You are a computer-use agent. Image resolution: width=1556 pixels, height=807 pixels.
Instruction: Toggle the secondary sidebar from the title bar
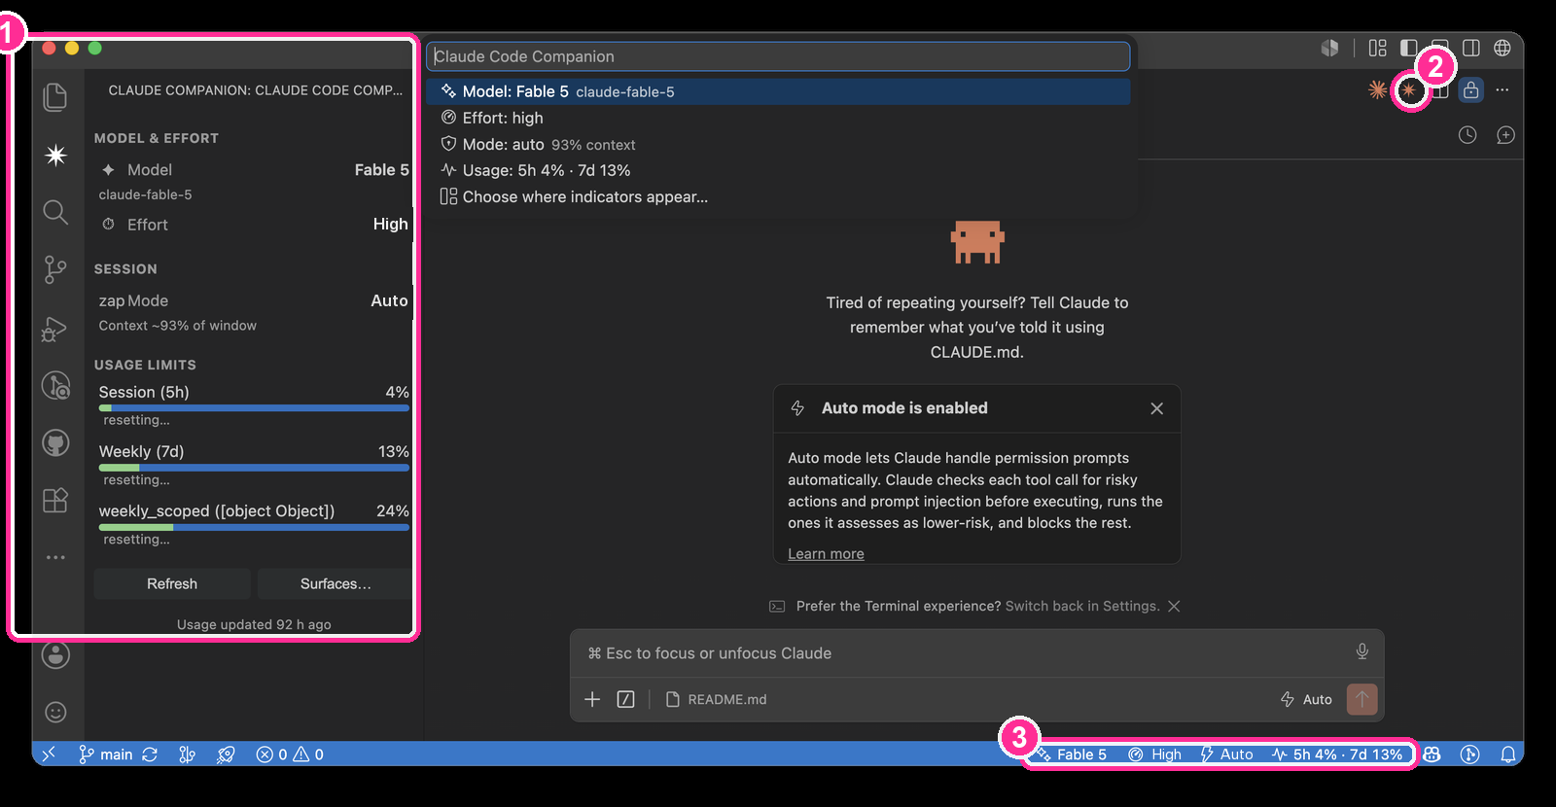pos(1471,48)
